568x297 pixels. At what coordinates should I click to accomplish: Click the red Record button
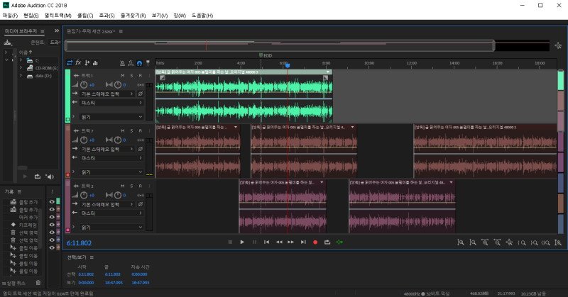315,242
